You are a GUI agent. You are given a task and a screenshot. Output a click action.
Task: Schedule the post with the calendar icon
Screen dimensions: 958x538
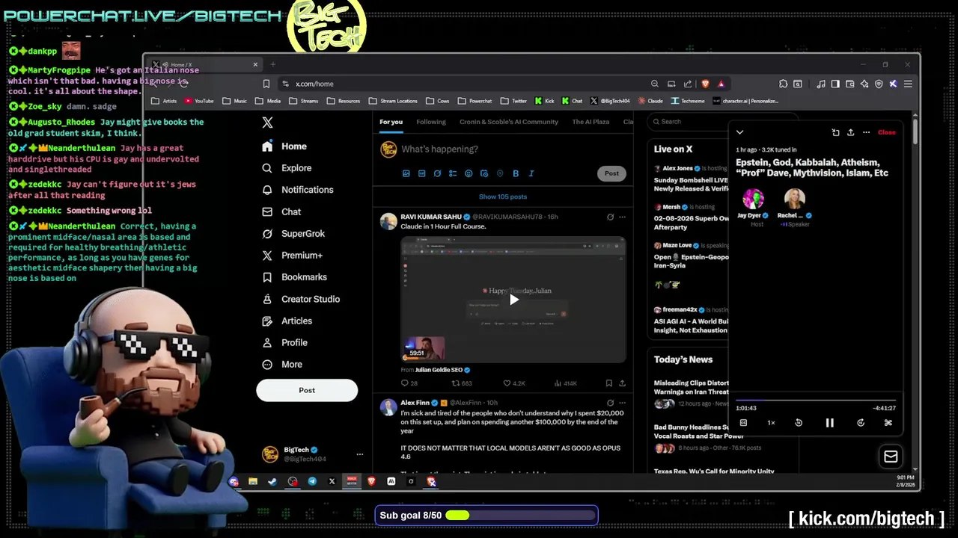point(484,173)
